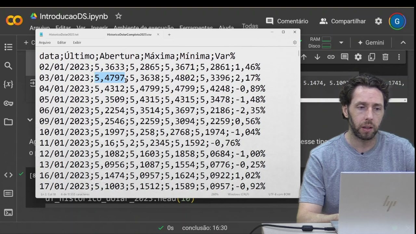This screenshot has width=416, height=234.
Task: Click the conclusão: 16:30 execution status
Action: click(204, 228)
